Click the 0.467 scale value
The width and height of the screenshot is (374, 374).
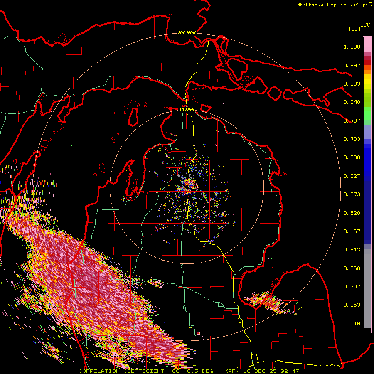[352, 231]
